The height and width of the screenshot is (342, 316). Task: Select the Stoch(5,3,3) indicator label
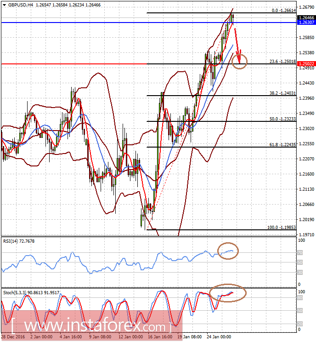(31, 292)
